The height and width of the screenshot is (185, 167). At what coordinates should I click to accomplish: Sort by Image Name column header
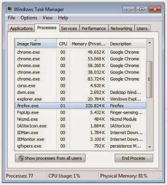(x=36, y=43)
